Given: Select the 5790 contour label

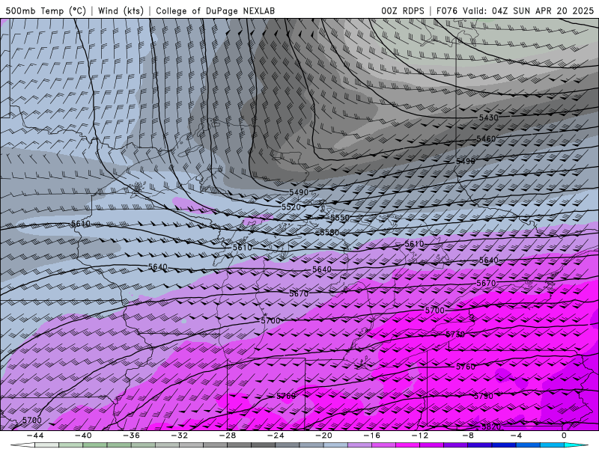Looking at the screenshot, I should click(483, 396).
